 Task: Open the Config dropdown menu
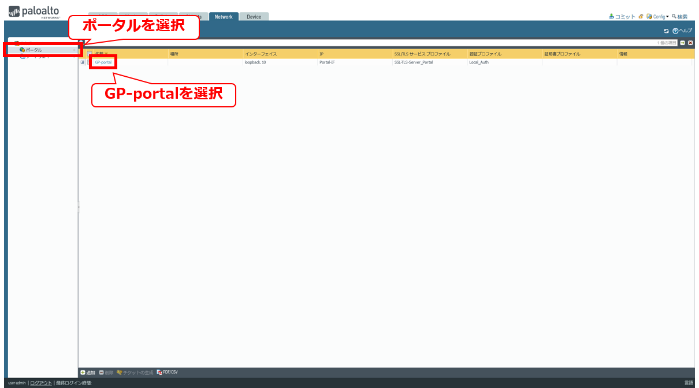click(657, 16)
